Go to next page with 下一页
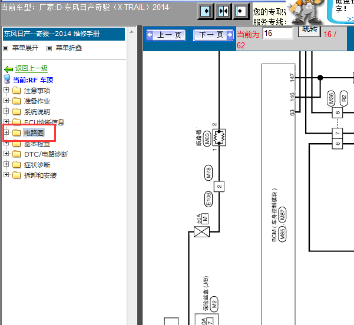354x325 pixels. [x=213, y=35]
